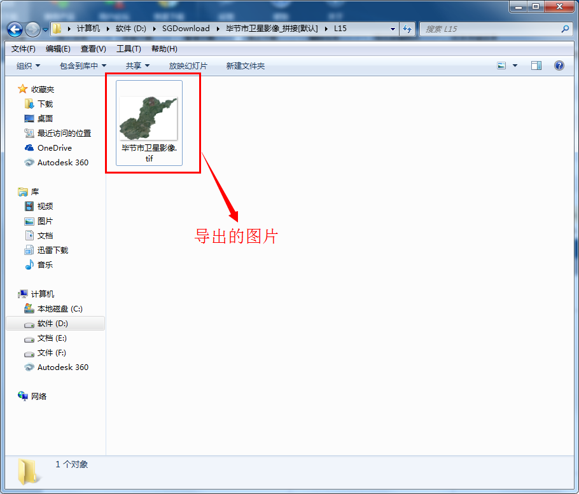Select 下载 folder in favorites
The height and width of the screenshot is (494, 579).
coord(39,104)
